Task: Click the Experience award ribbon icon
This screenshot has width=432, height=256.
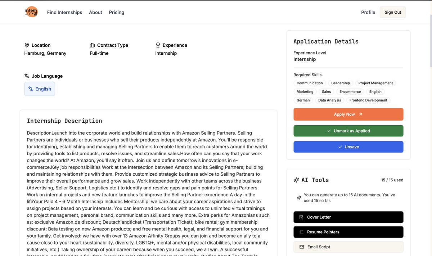Action: 158,45
